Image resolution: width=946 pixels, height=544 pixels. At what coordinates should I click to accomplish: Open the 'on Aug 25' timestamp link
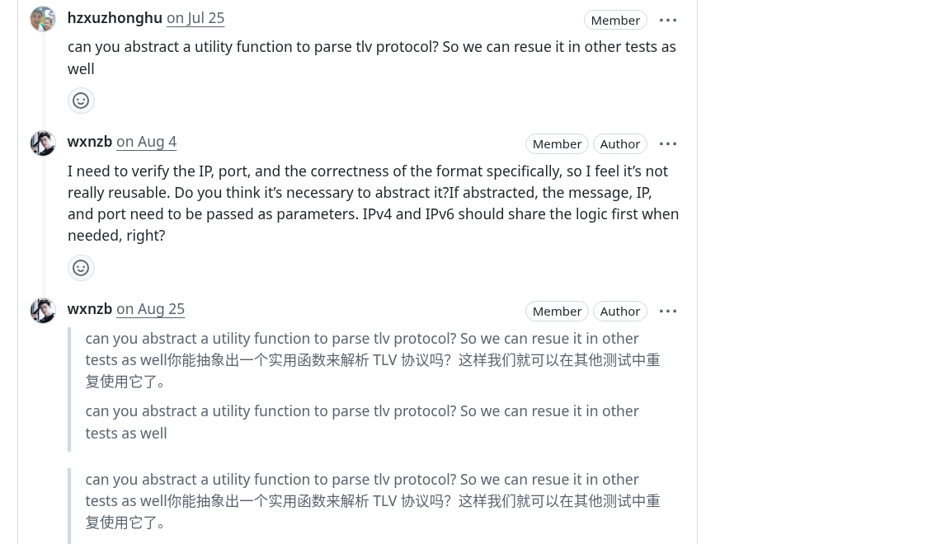[150, 309]
